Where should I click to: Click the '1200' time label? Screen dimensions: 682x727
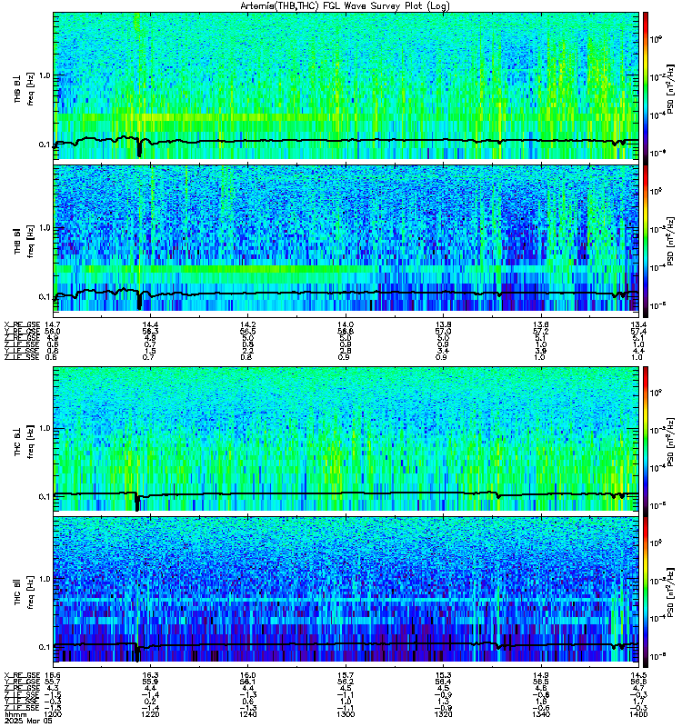(x=52, y=714)
